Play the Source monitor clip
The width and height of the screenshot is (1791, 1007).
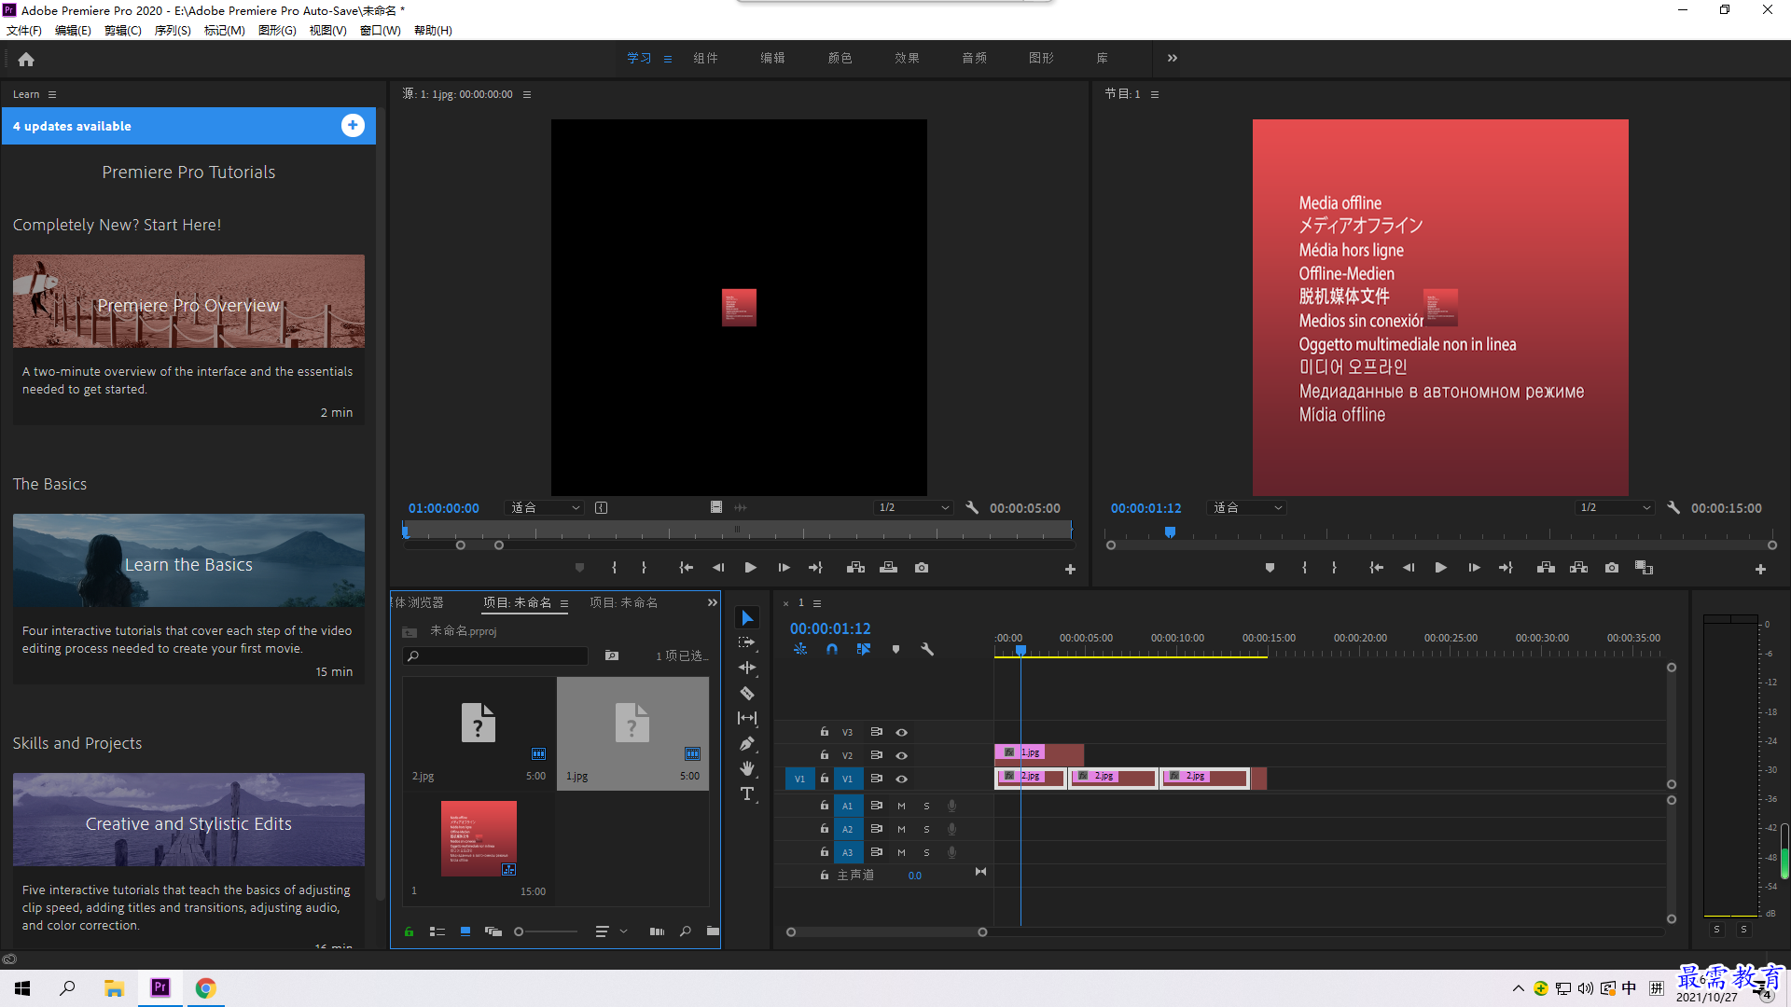point(750,568)
